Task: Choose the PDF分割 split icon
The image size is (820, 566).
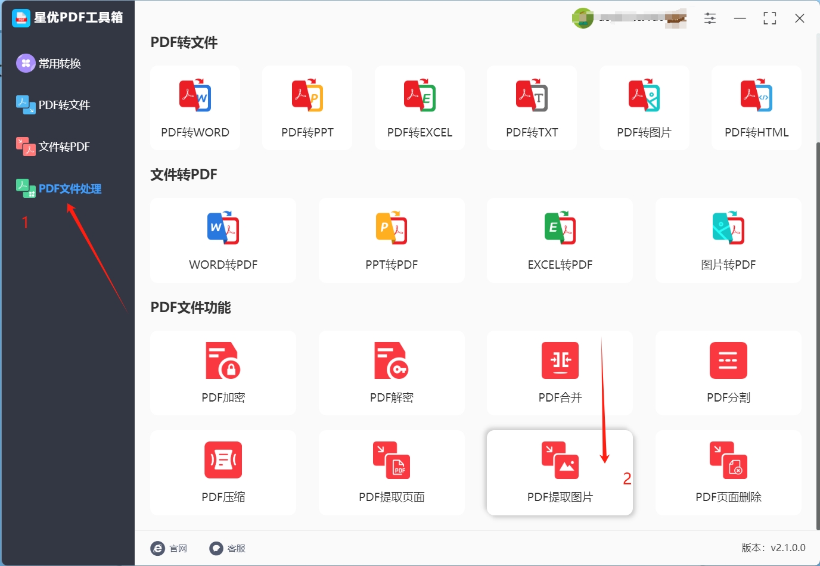Action: pos(728,360)
